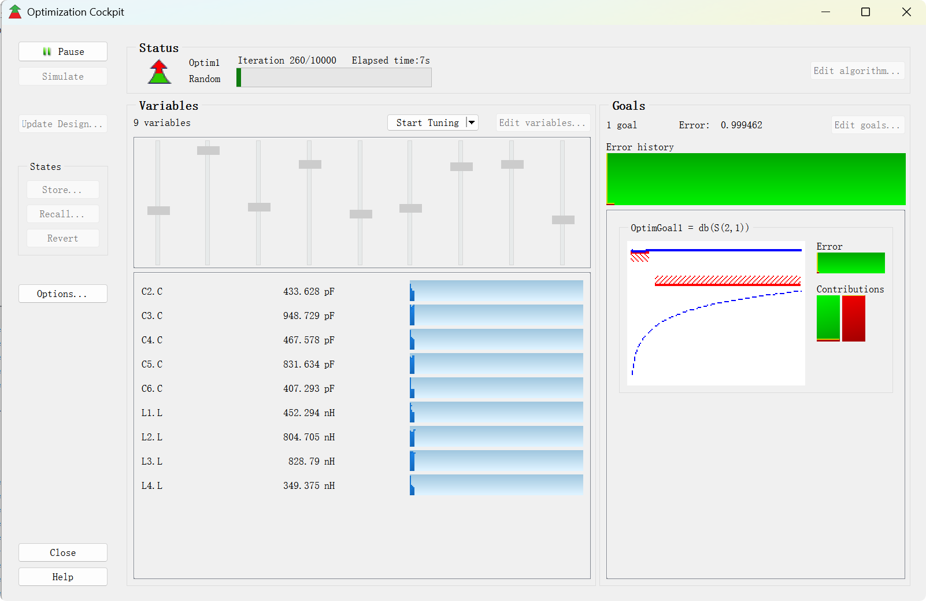Screen dimensions: 926x601
Task: Click the Pause button
Action: click(x=63, y=51)
